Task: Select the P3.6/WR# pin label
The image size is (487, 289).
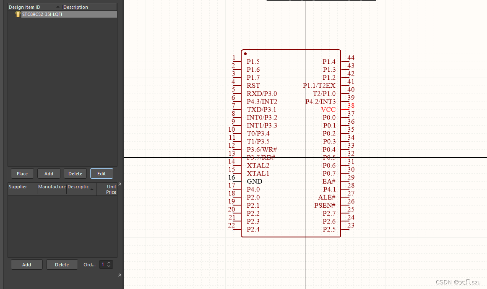Action: 262,150
